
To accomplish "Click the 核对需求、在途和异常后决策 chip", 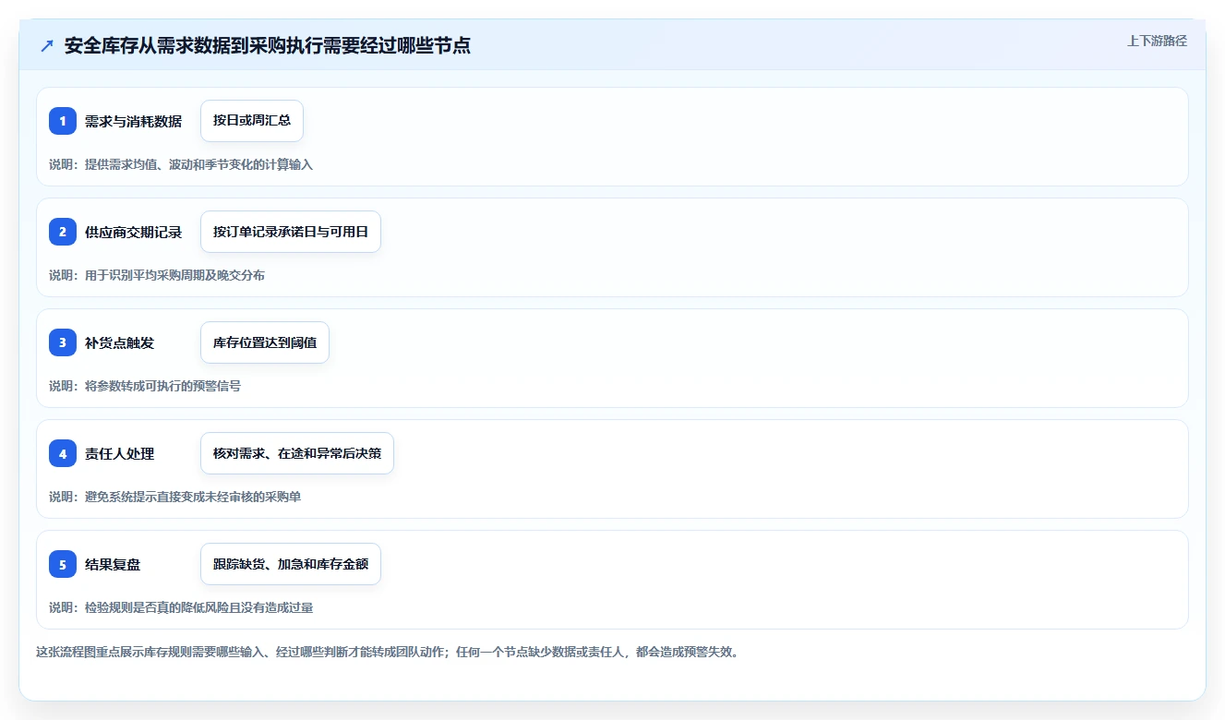I will 297,453.
